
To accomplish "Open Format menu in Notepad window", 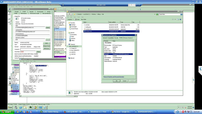I will [27, 61].
